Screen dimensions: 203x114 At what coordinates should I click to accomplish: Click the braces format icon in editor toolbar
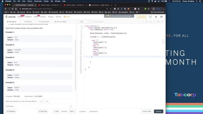click(147, 22)
